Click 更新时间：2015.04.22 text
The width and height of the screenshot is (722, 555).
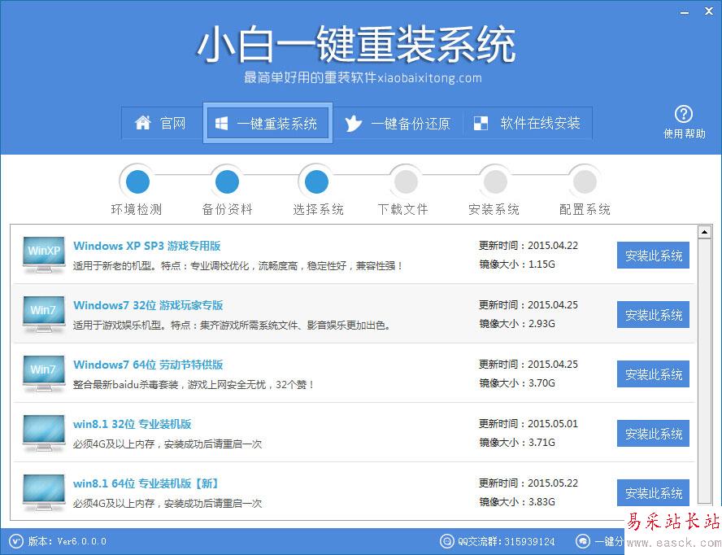tap(528, 246)
